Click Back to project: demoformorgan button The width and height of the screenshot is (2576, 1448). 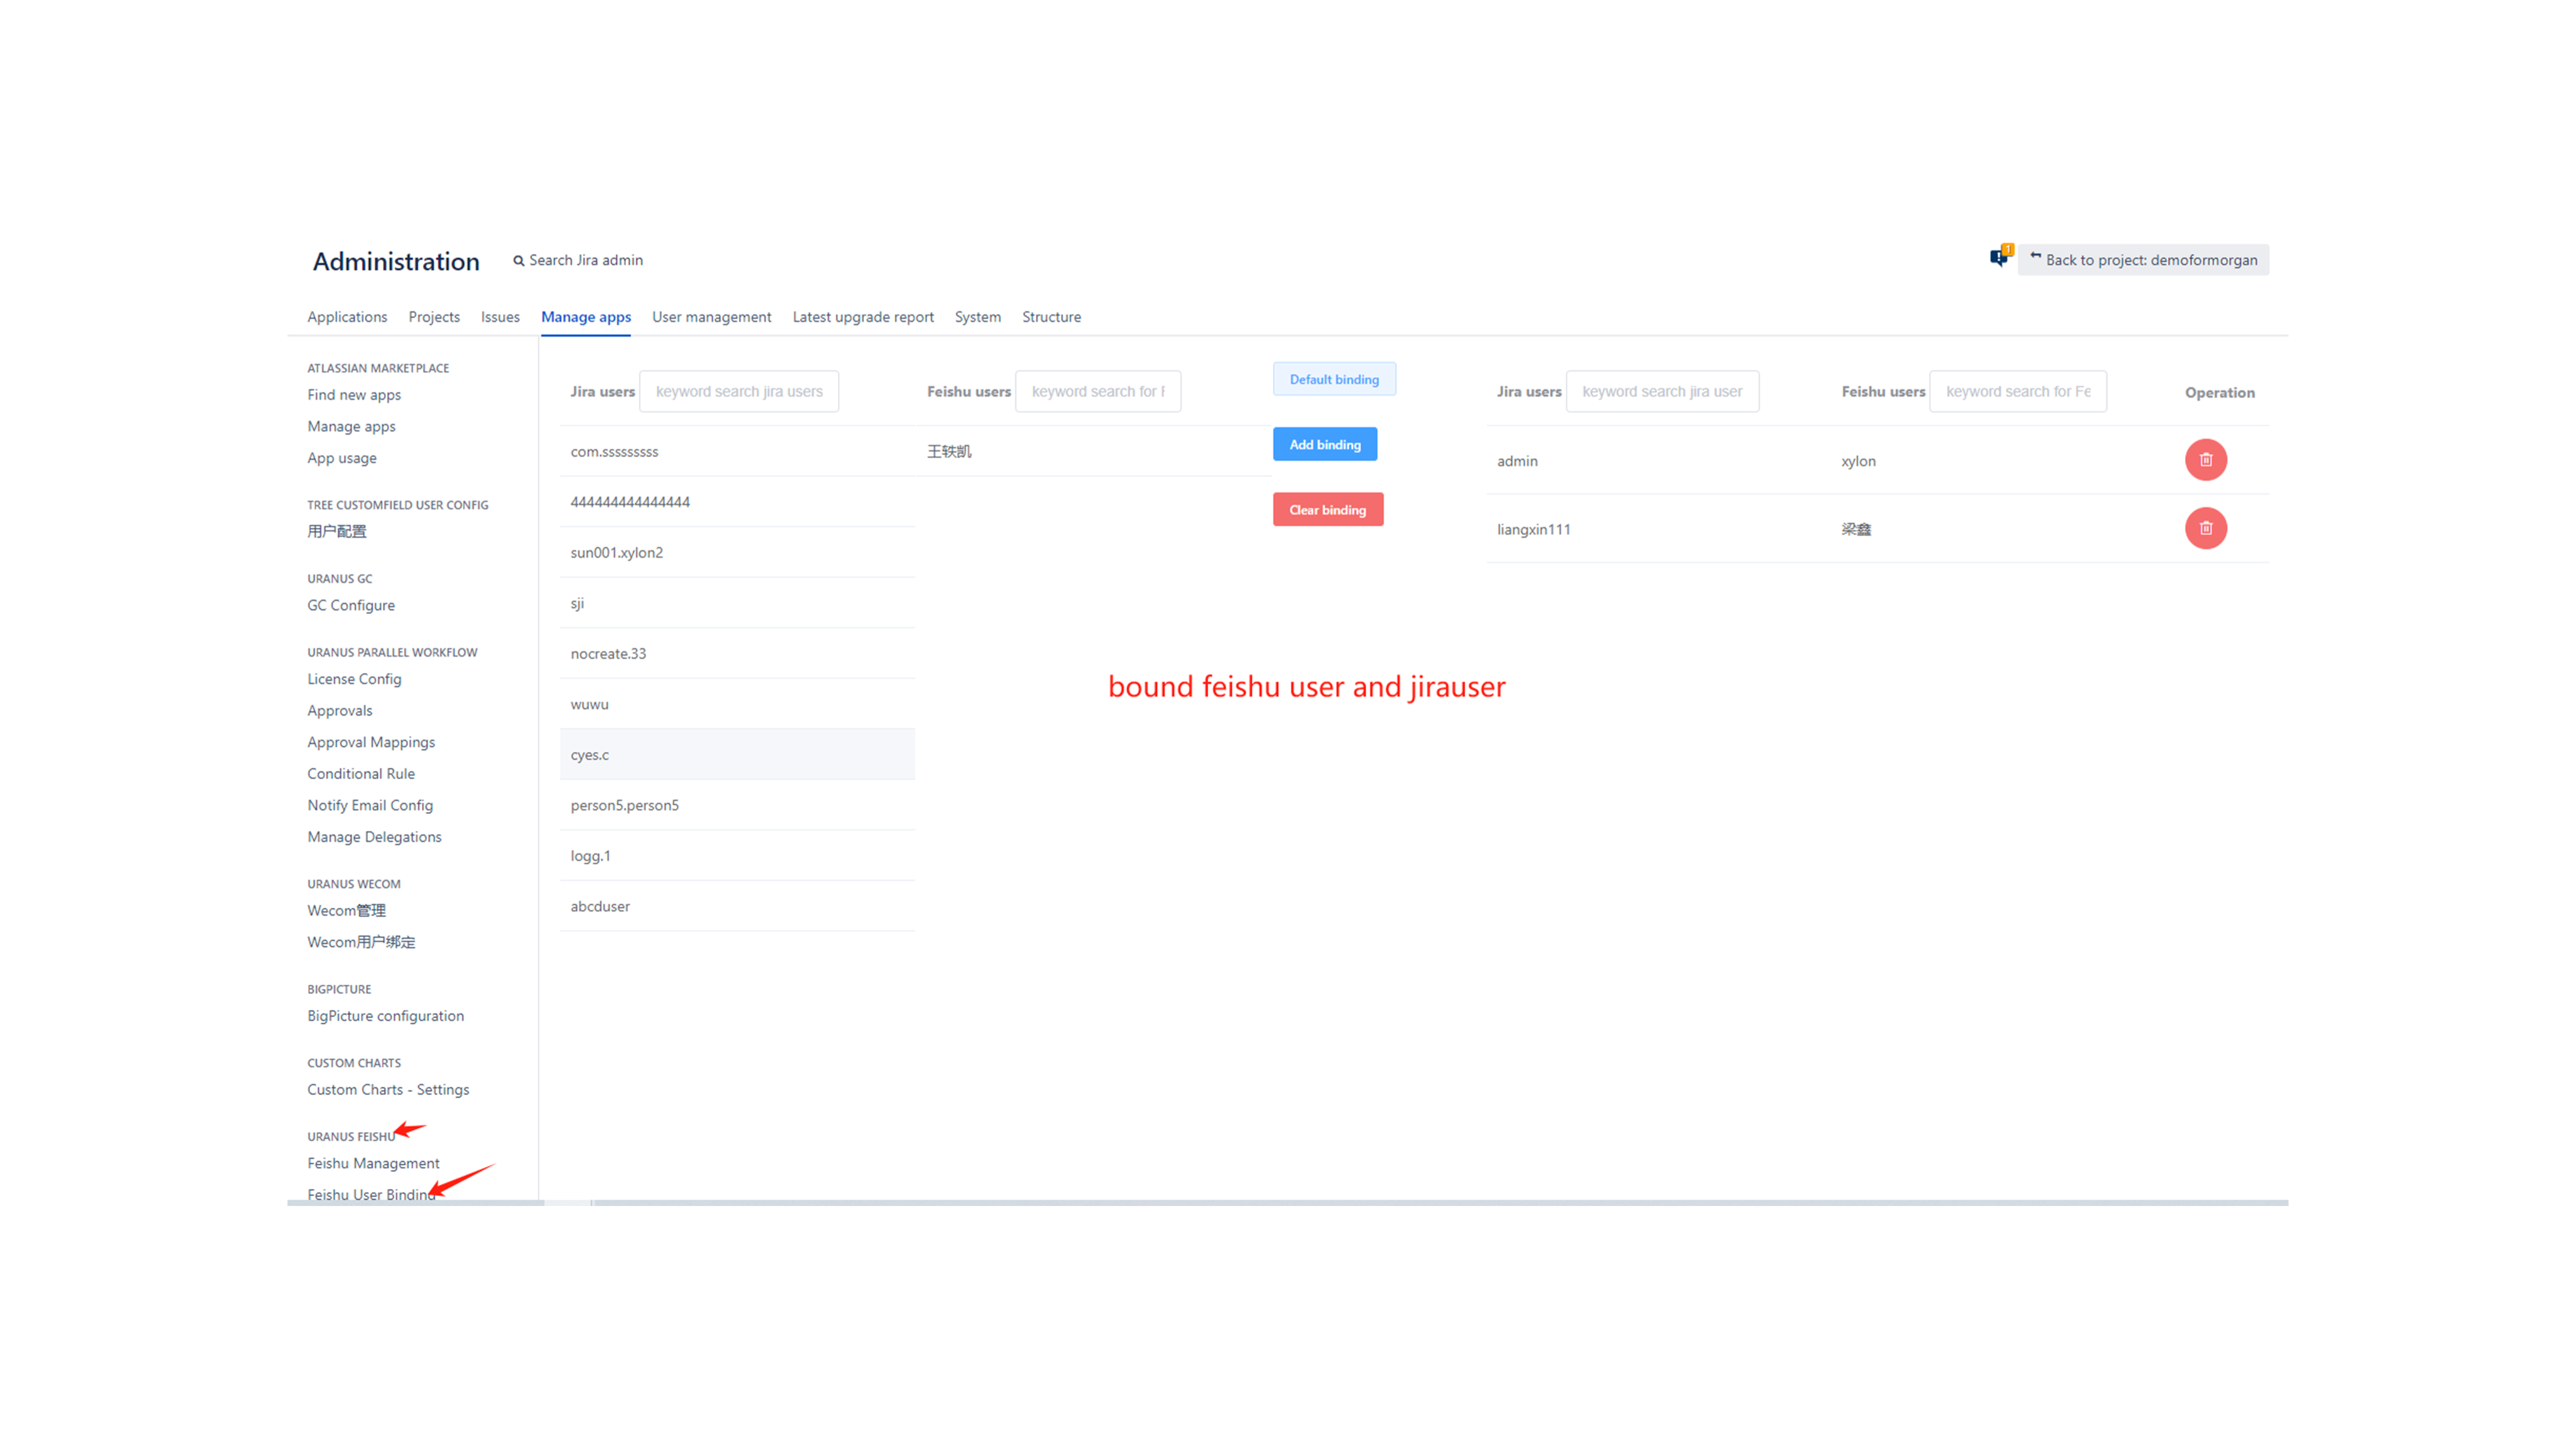(x=2143, y=260)
